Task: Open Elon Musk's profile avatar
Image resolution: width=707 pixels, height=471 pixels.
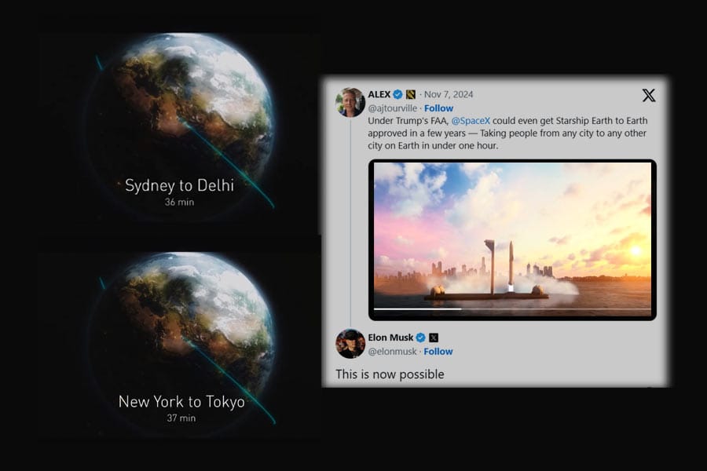Action: pyautogui.click(x=350, y=344)
